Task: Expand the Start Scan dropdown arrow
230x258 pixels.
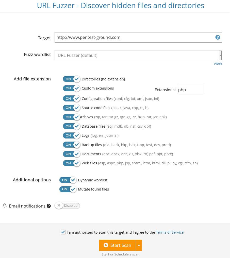Action: click(x=139, y=245)
